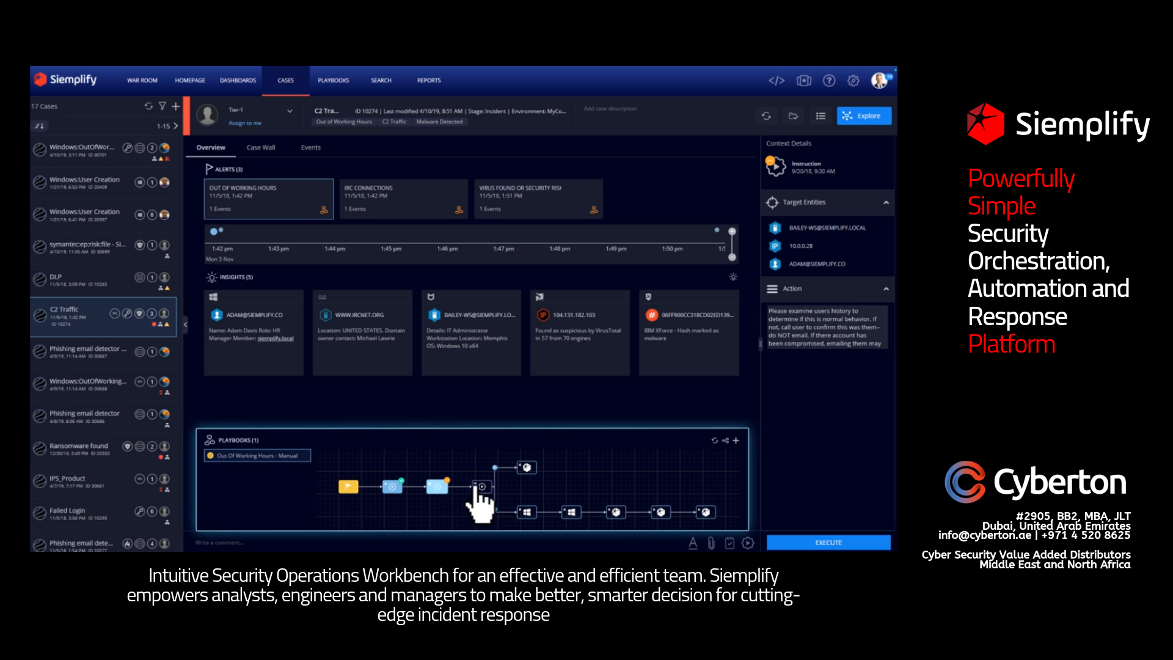Add a playbook with plus icon
1173x660 pixels.
[736, 441]
